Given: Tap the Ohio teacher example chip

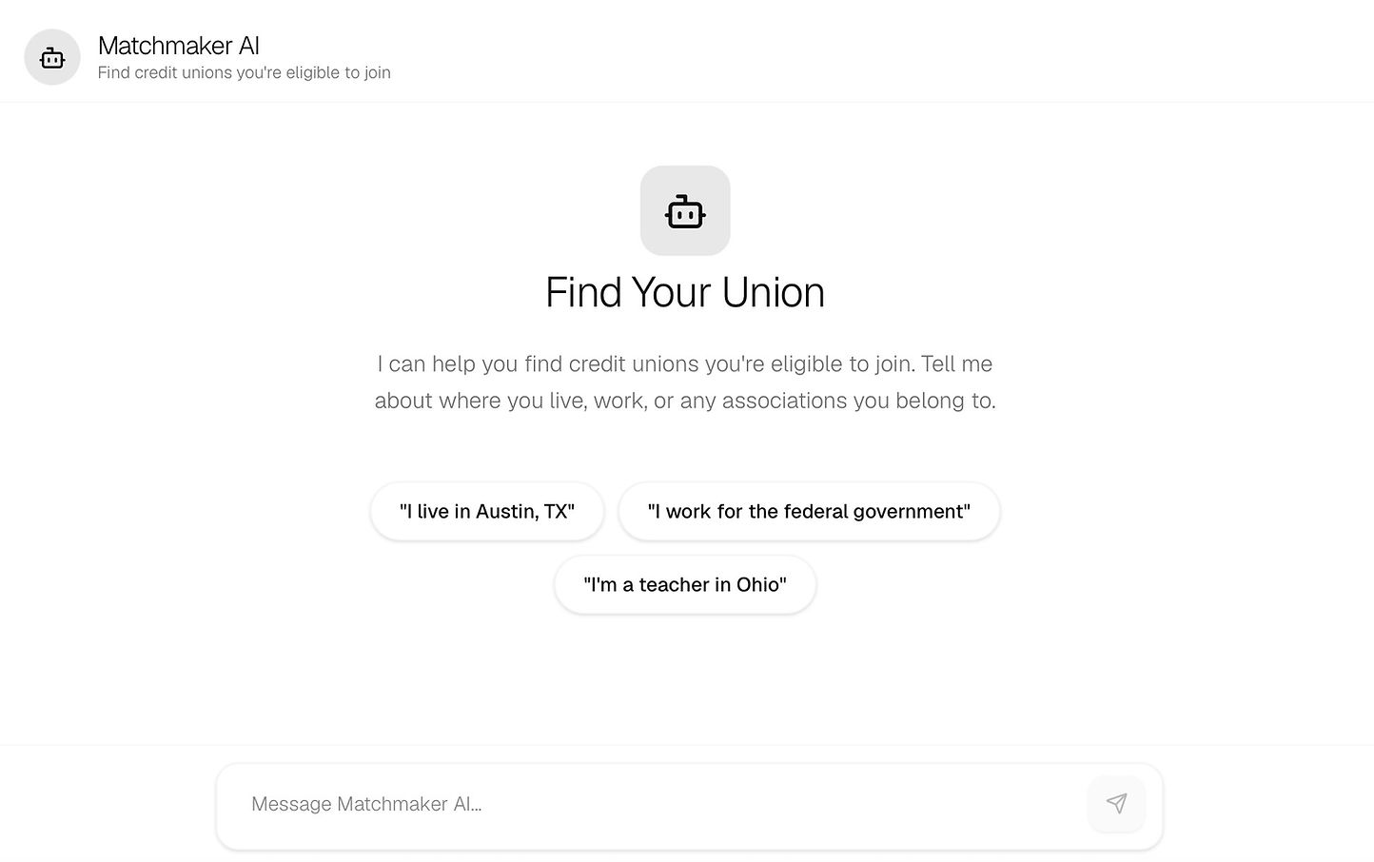Looking at the screenshot, I should pyautogui.click(x=685, y=585).
